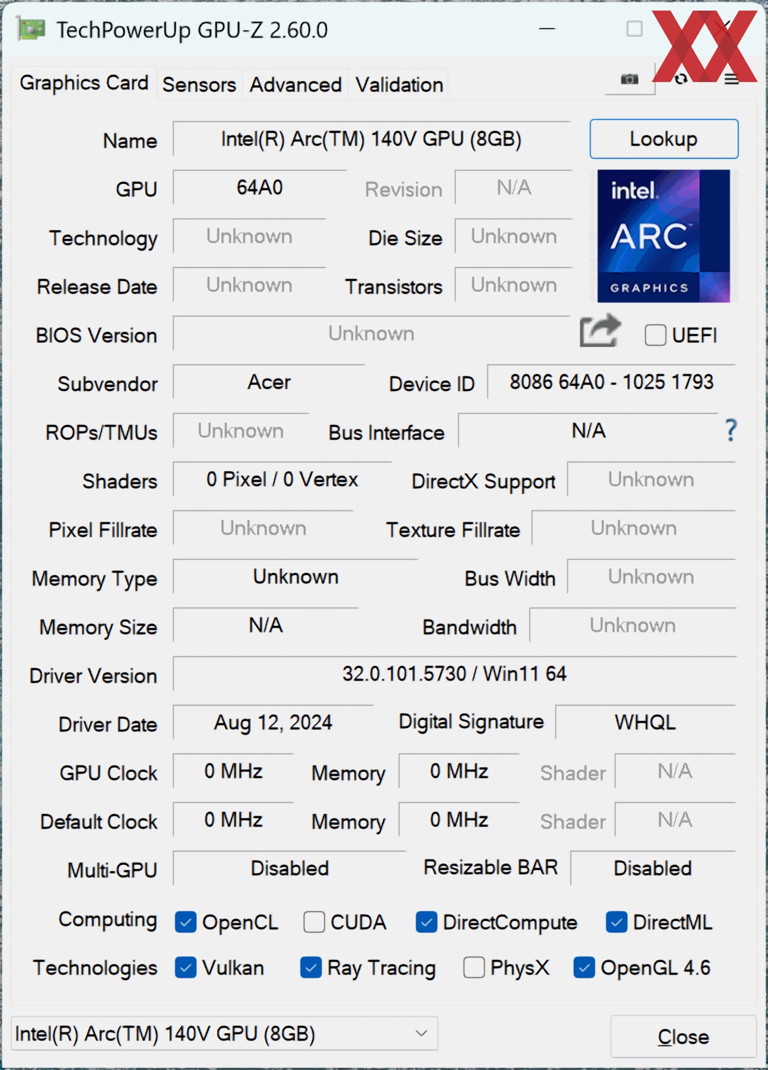Click the refresh icon in the toolbar
Viewport: 768px width, 1070px height.
point(680,79)
